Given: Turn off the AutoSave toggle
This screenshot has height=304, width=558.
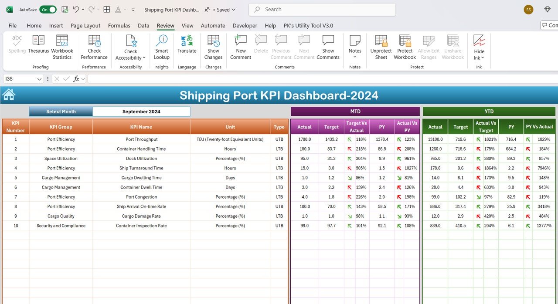Looking at the screenshot, I should 48,10.
